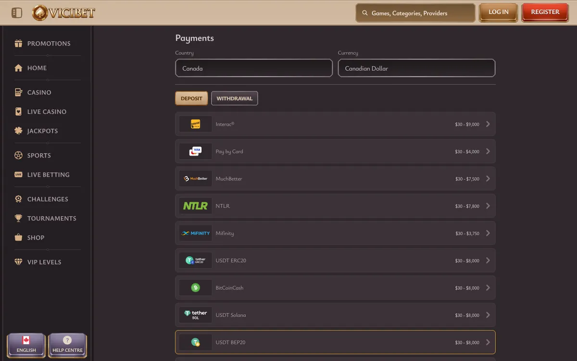Click the Jackpots clover icon
577x361 pixels.
pos(18,131)
